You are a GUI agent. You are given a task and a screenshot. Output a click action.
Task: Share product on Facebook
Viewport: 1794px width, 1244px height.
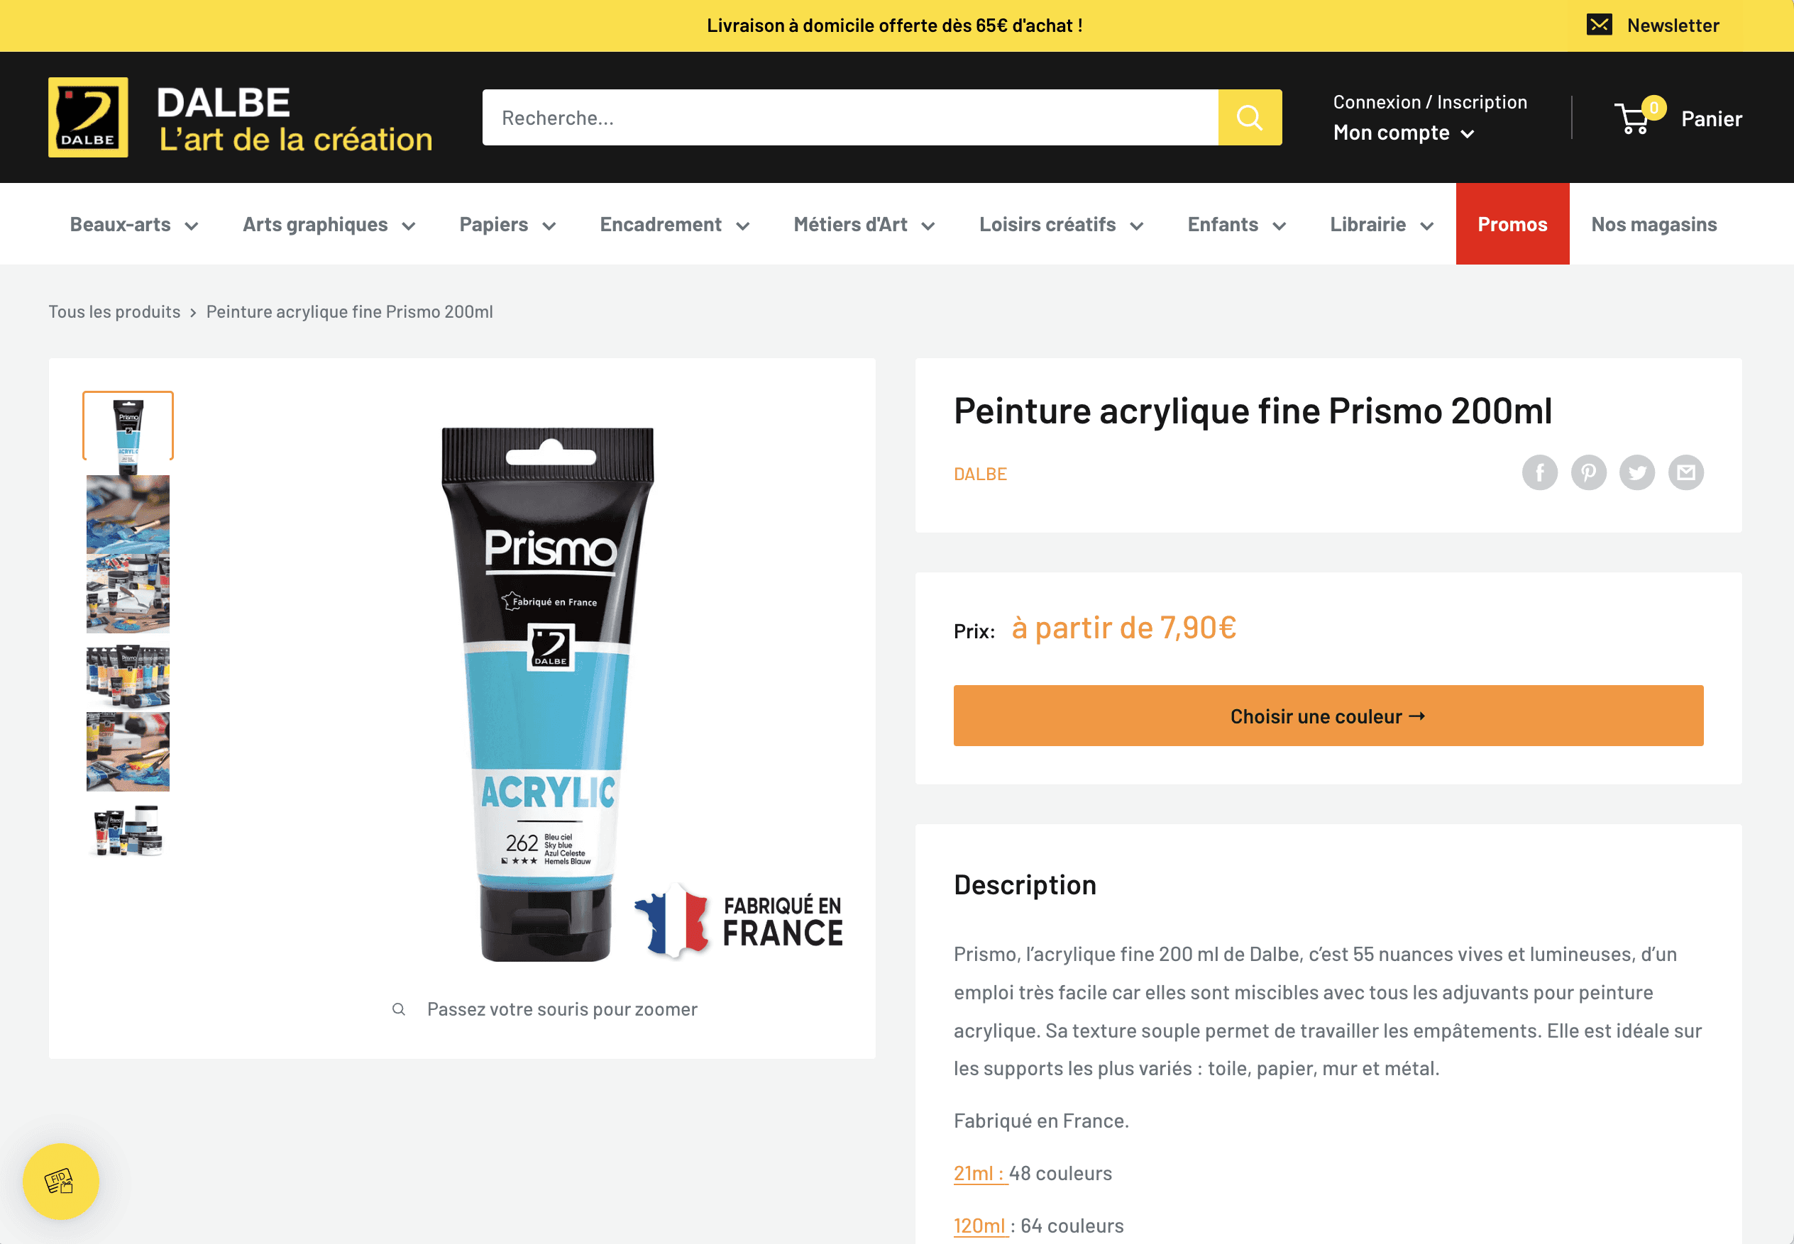tap(1539, 472)
